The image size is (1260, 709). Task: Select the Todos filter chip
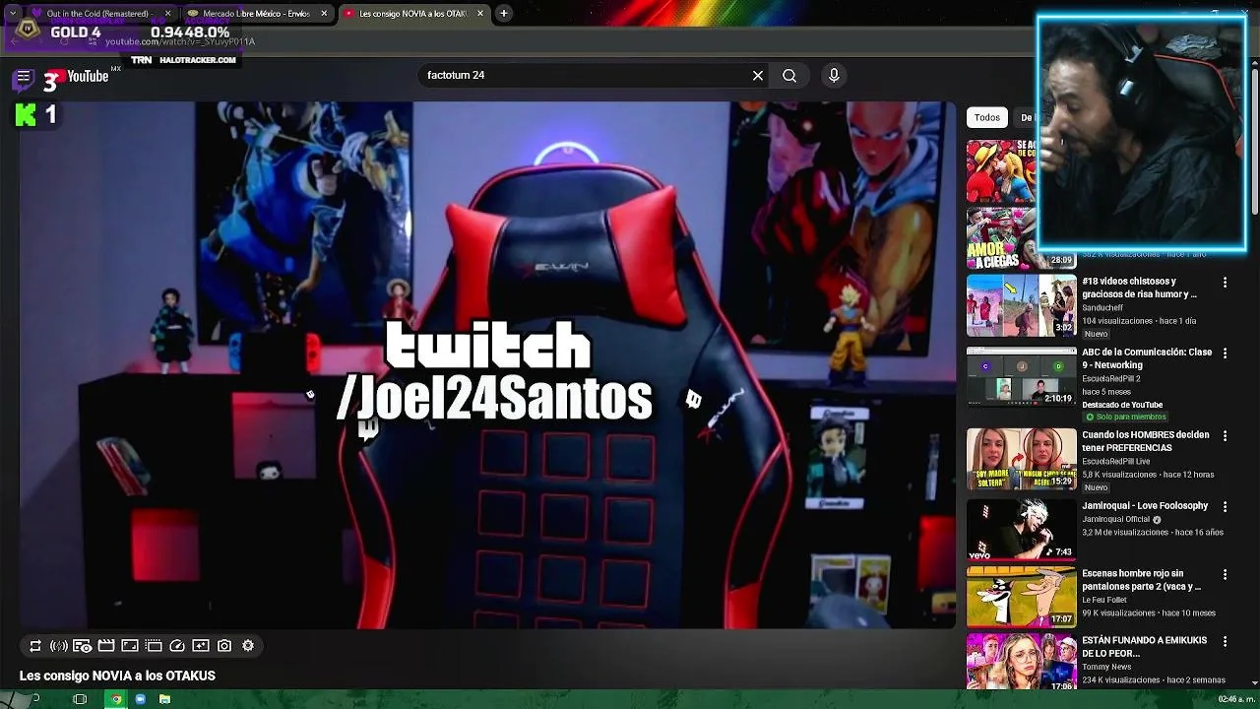(987, 117)
